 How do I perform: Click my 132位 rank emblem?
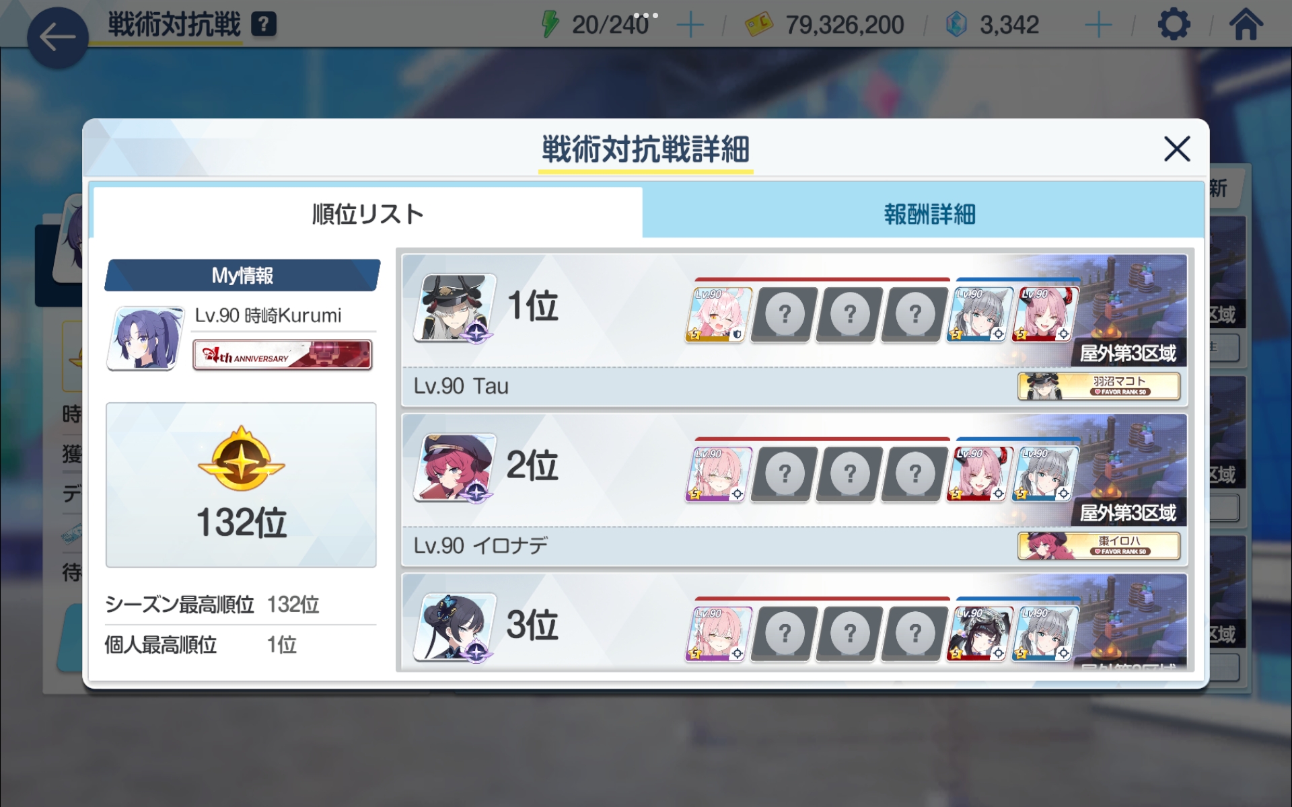(241, 459)
